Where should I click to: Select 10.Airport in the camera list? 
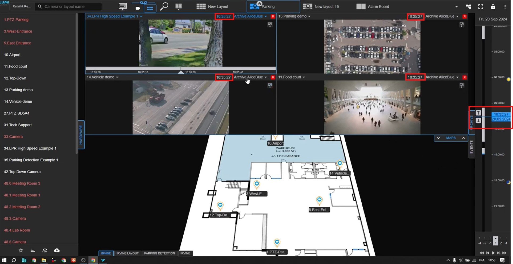point(12,55)
